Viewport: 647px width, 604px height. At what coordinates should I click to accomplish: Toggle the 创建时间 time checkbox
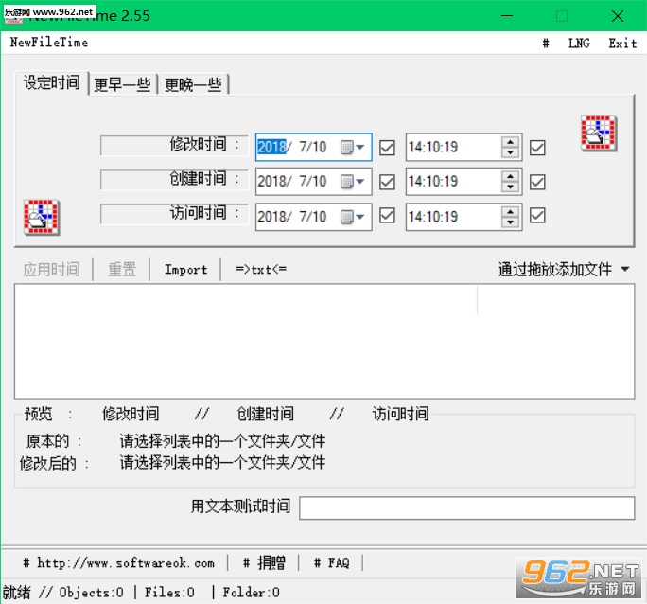click(537, 182)
